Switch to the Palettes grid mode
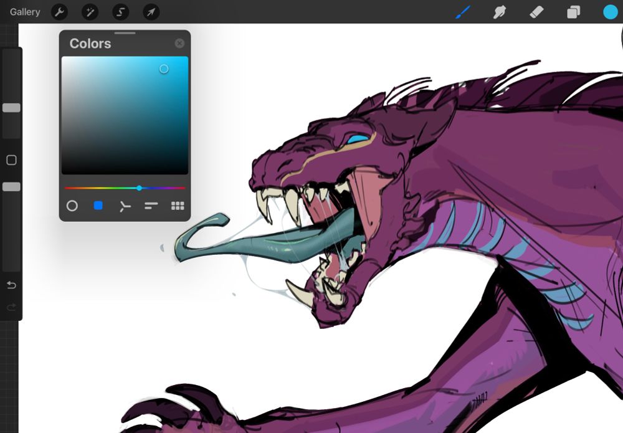Image resolution: width=623 pixels, height=433 pixels. point(178,206)
